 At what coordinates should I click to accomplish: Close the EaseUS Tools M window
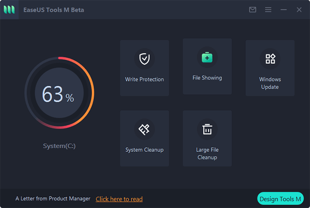[299, 9]
